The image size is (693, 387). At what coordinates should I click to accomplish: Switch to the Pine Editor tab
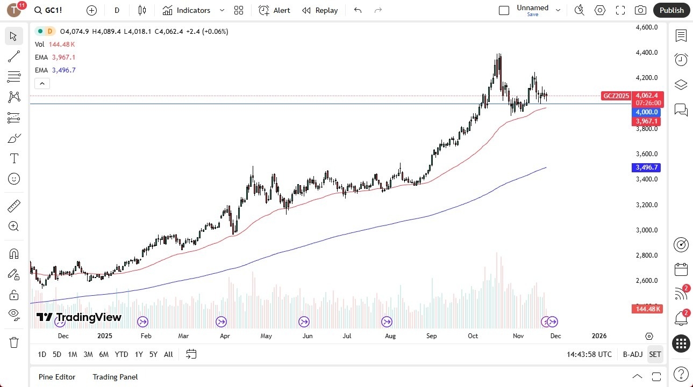[56, 377]
